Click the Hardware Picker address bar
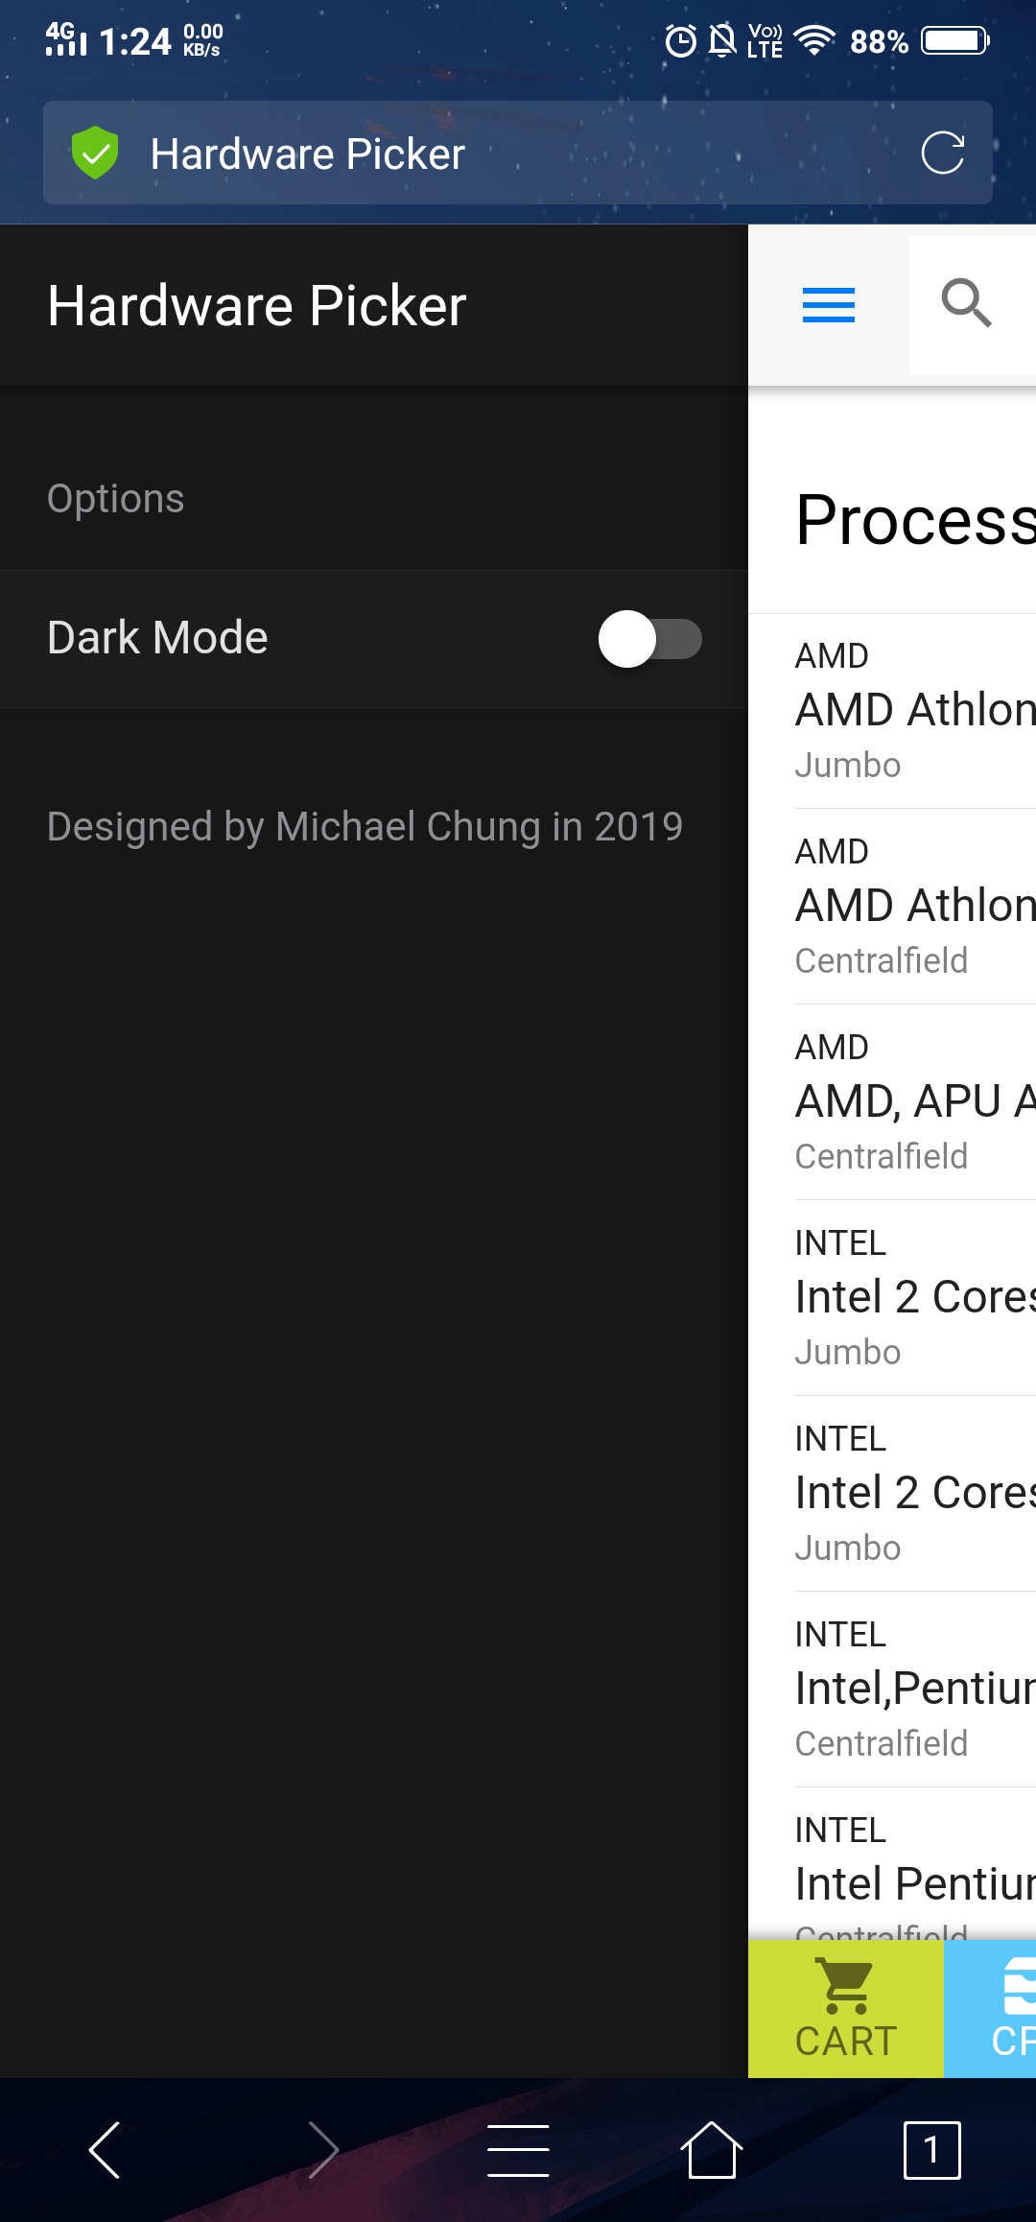1036x2222 pixels. pos(518,153)
